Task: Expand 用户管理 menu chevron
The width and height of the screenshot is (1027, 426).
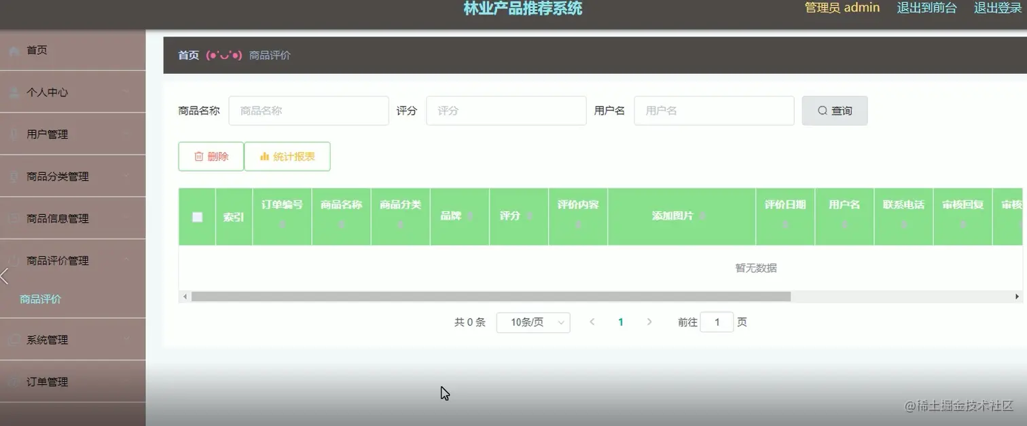Action: (128, 135)
